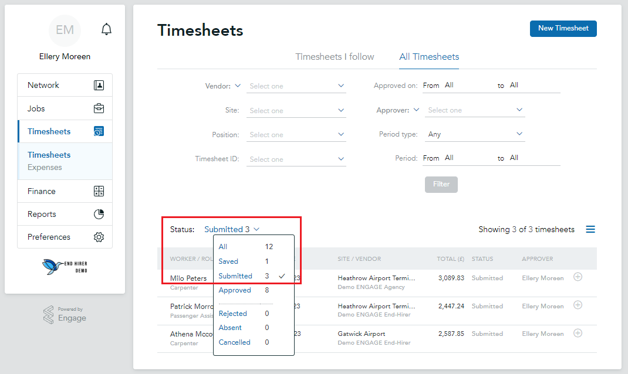Image resolution: width=628 pixels, height=374 pixels.
Task: Click the New Timesheet button
Action: (563, 28)
